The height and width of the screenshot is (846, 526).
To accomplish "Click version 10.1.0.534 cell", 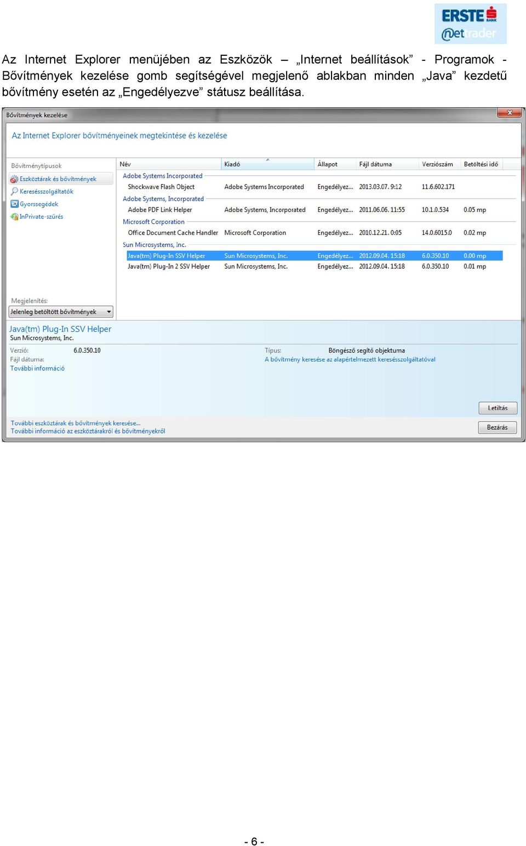I will 435,210.
